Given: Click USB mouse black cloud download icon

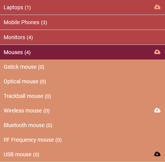Looking at the screenshot, I should pyautogui.click(x=157, y=154).
